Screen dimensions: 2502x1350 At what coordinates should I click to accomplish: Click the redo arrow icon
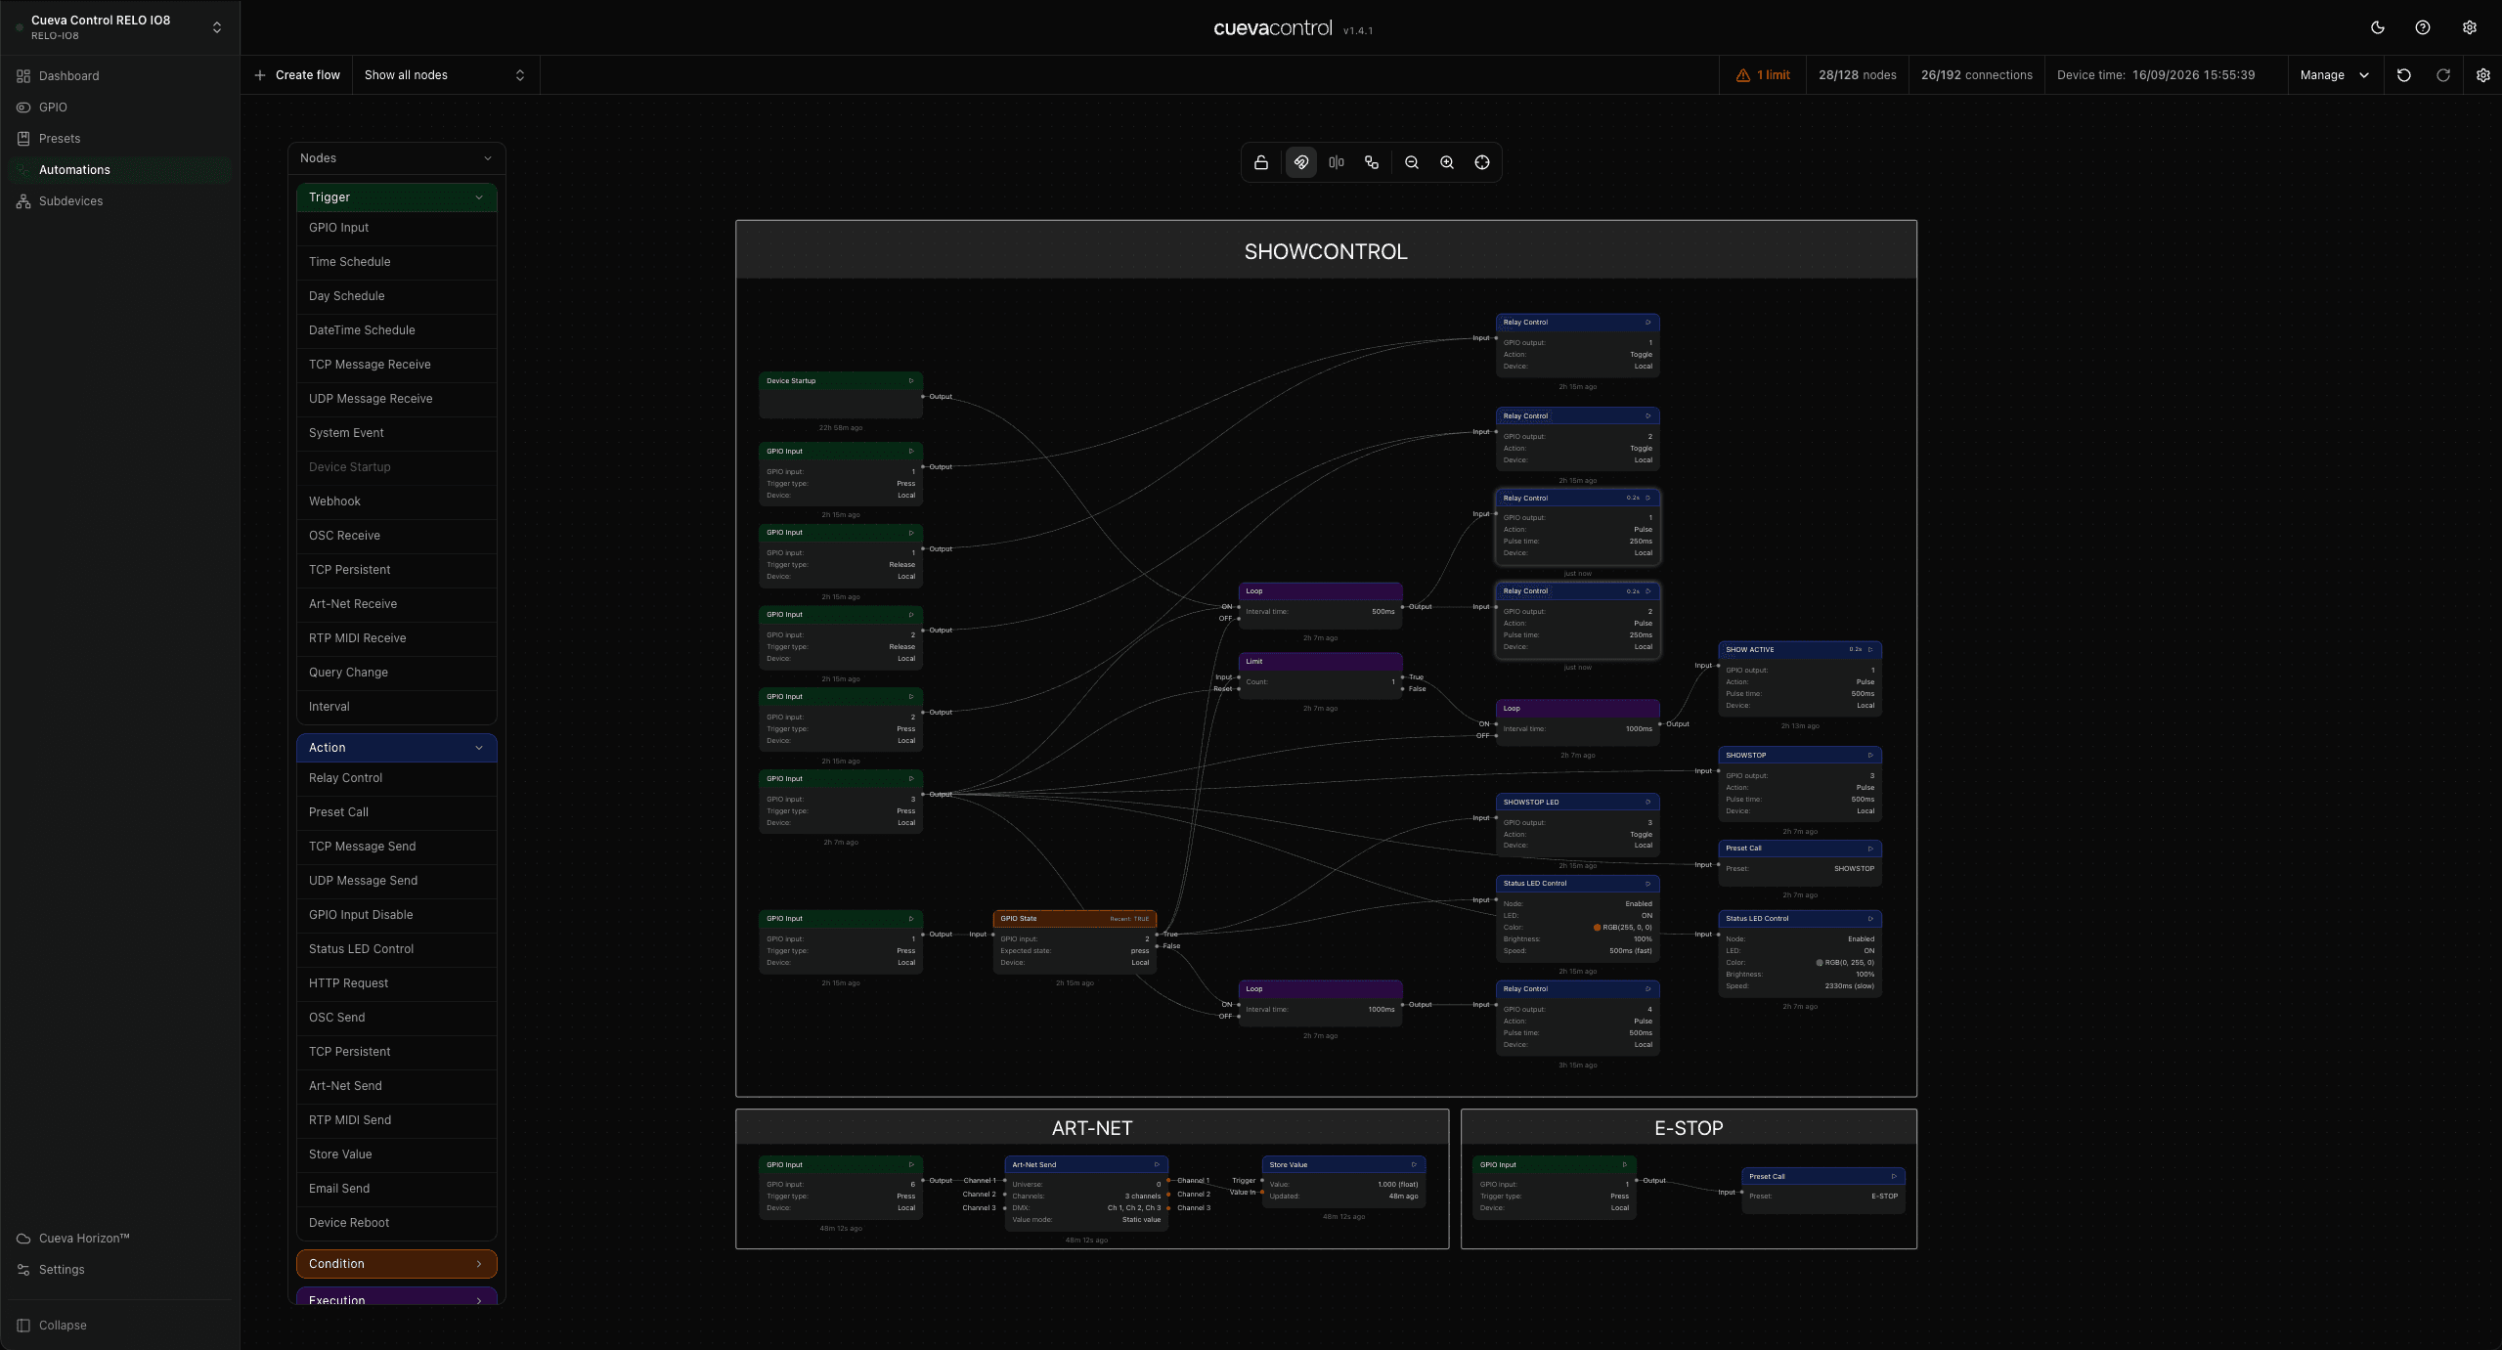(x=2443, y=75)
